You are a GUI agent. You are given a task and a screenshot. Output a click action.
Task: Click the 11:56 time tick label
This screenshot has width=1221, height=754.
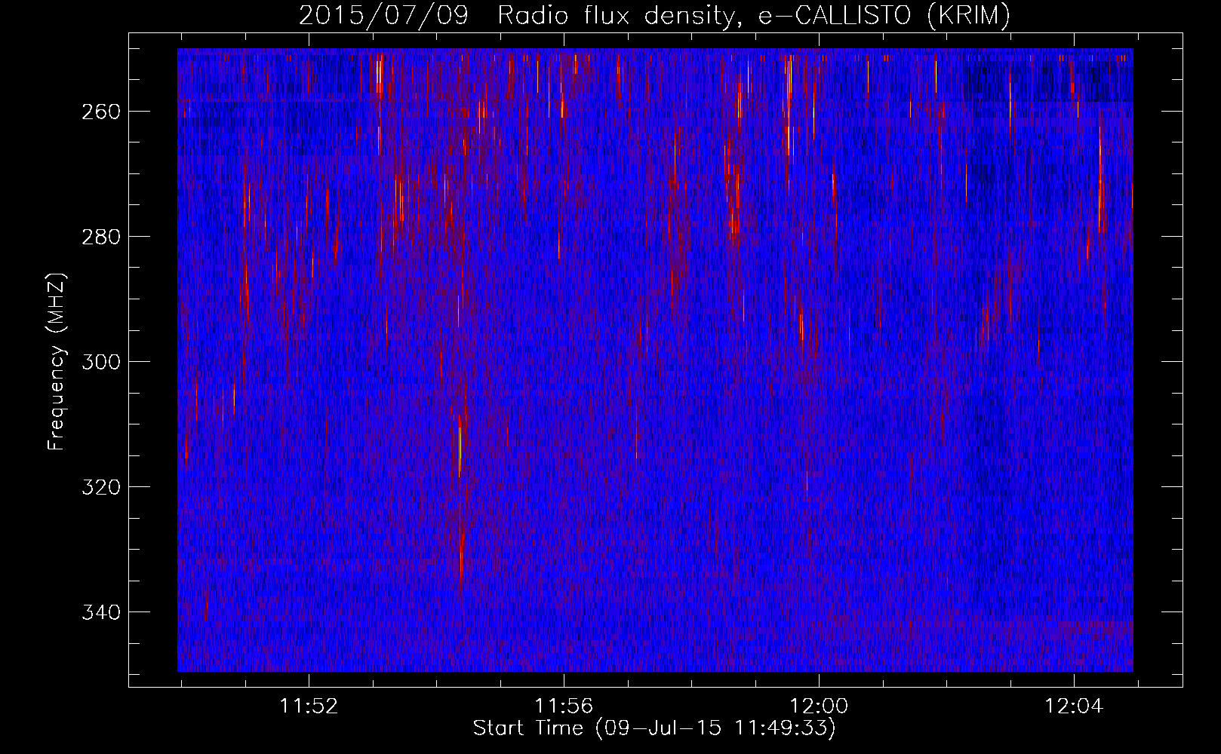tap(564, 706)
